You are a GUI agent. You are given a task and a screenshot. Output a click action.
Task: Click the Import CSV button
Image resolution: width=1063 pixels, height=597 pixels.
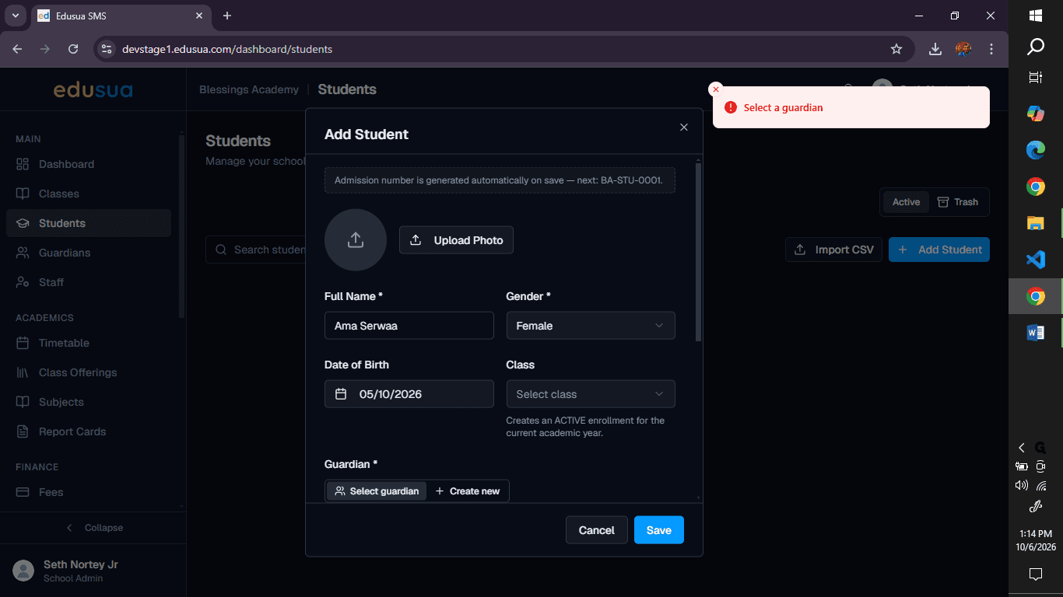(x=833, y=250)
